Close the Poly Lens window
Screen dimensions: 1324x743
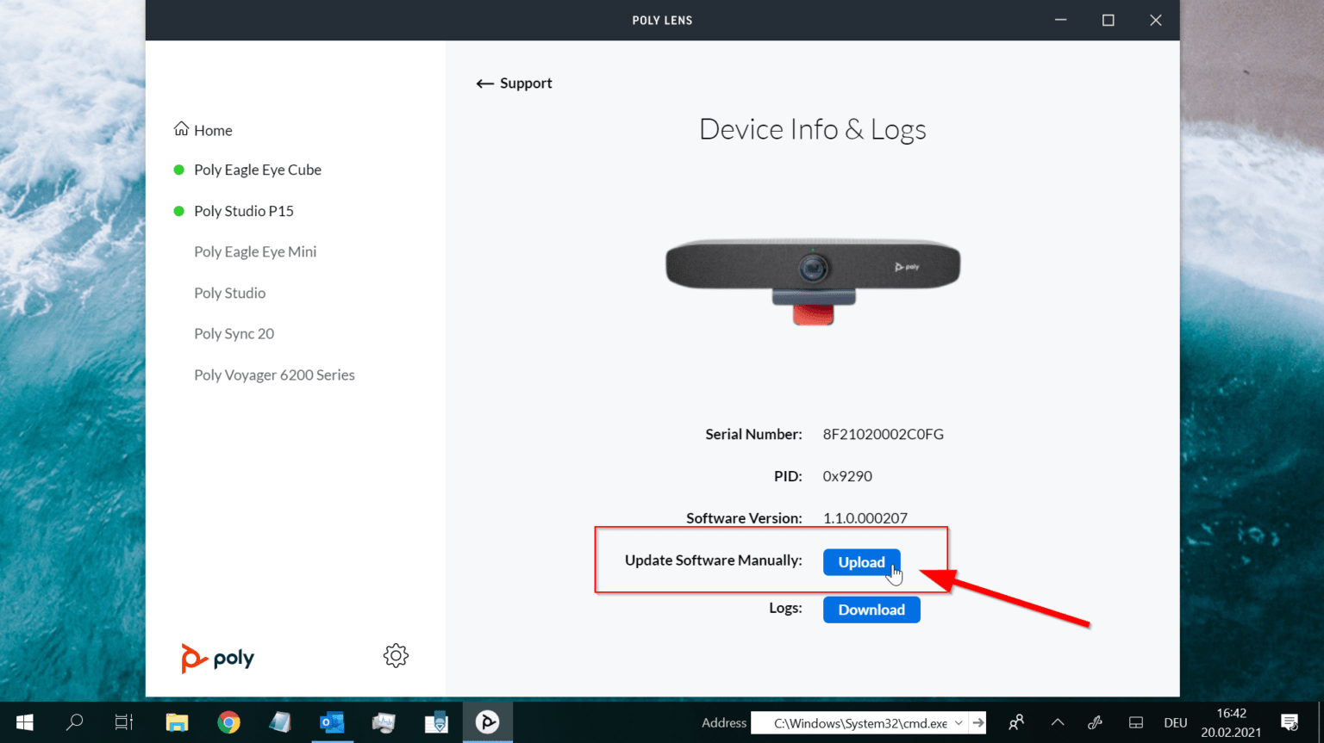coord(1156,21)
